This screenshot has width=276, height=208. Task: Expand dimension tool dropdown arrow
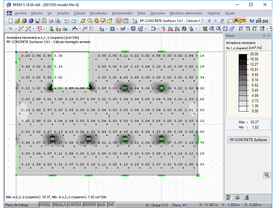point(80,29)
